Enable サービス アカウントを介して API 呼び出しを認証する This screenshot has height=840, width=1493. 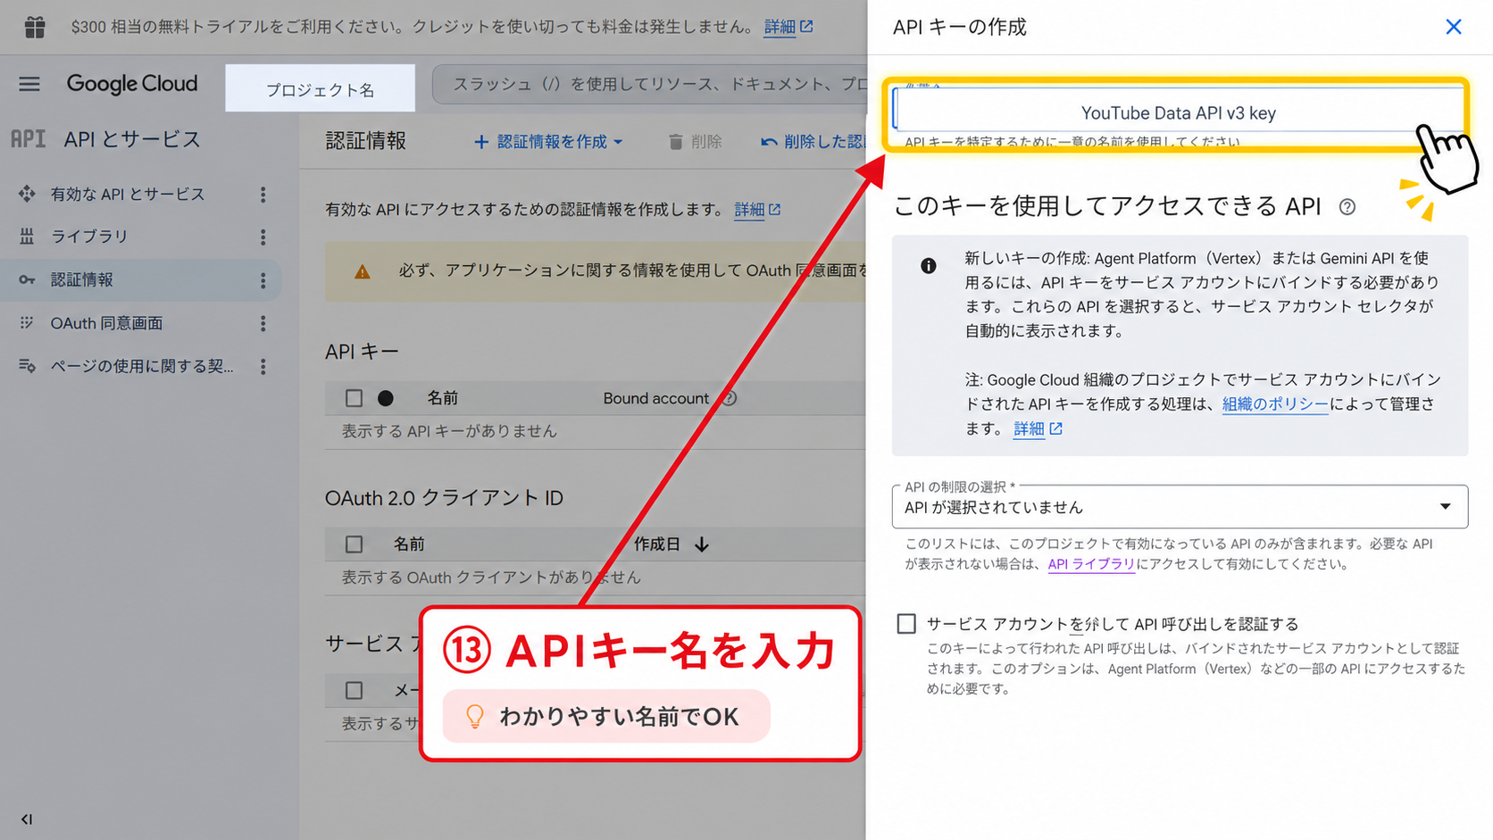tap(906, 623)
